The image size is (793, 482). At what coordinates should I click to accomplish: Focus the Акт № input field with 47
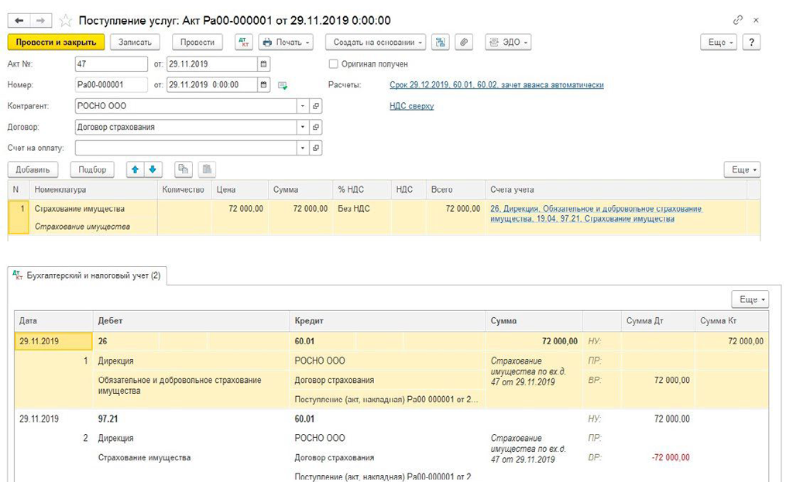112,64
